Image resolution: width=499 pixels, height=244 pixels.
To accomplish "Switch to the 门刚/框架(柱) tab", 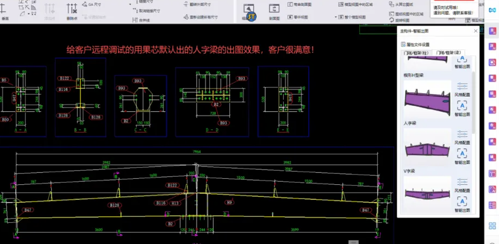I will point(415,53).
